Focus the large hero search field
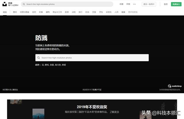Viewport: 184px width, 119px height. (x=92, y=57)
